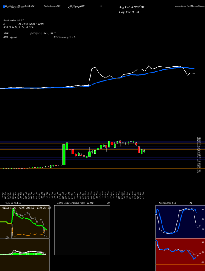
Task: Click the empty Intra Day Trading chart box
Action: (82, 230)
